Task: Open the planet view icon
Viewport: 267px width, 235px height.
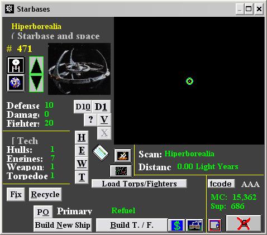Action: [x=16, y=83]
